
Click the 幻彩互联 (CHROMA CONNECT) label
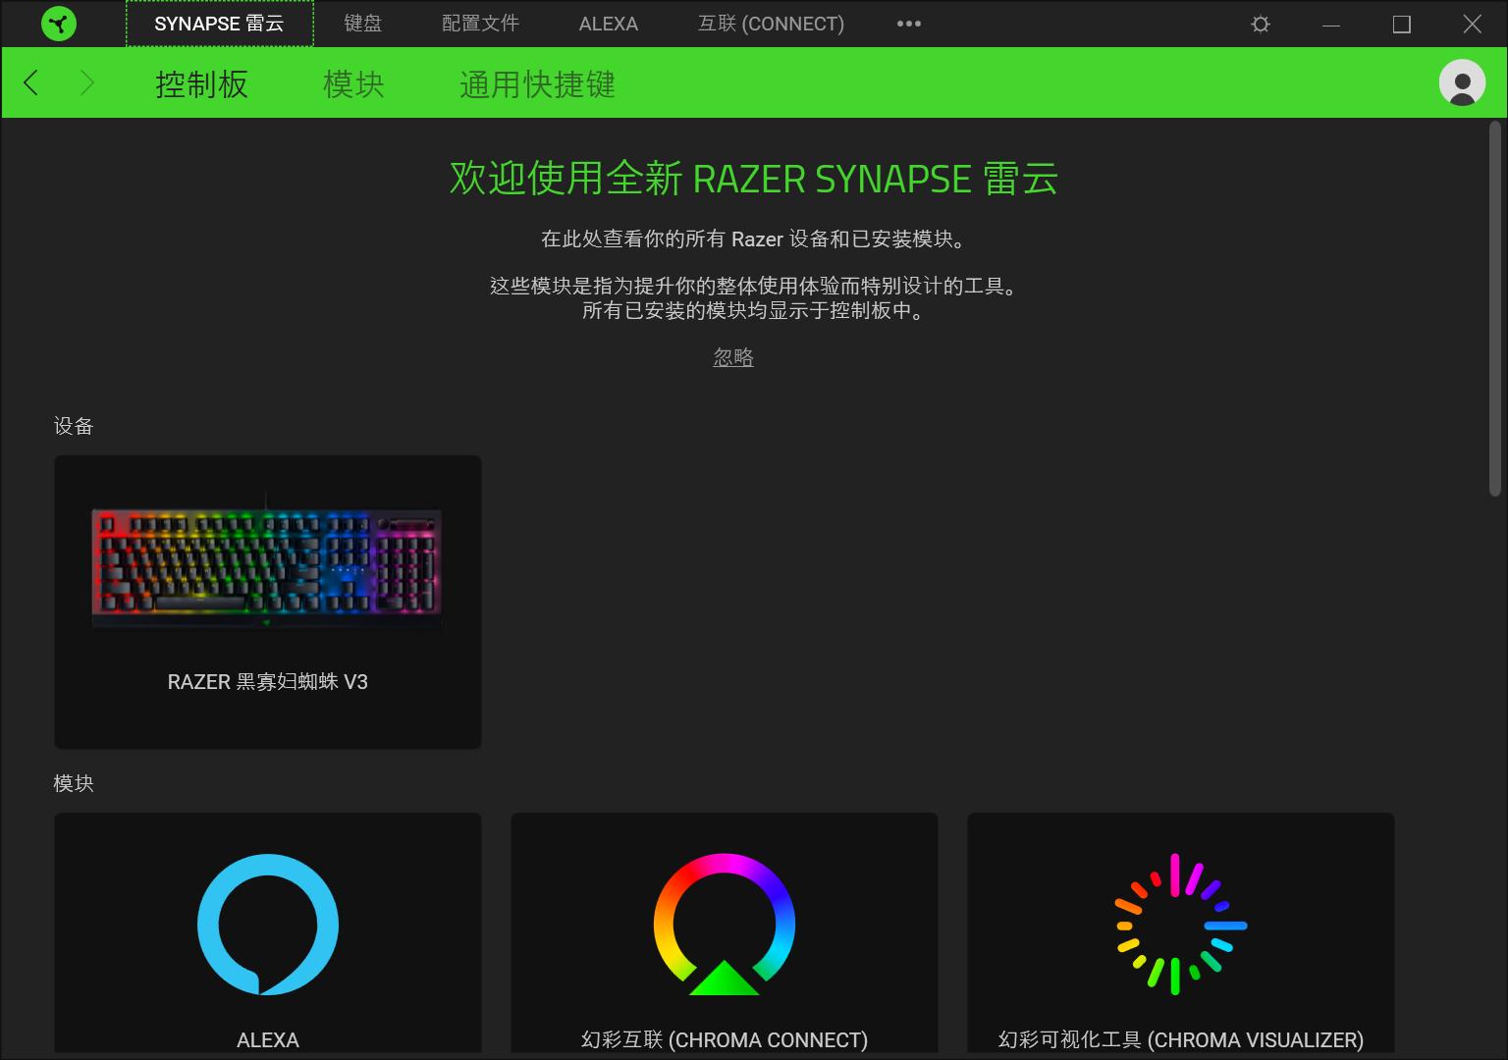tap(725, 1039)
